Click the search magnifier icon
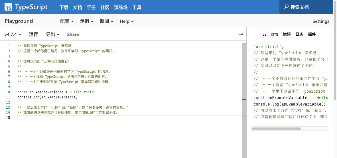This screenshot has width=337, height=158. [x=286, y=7]
